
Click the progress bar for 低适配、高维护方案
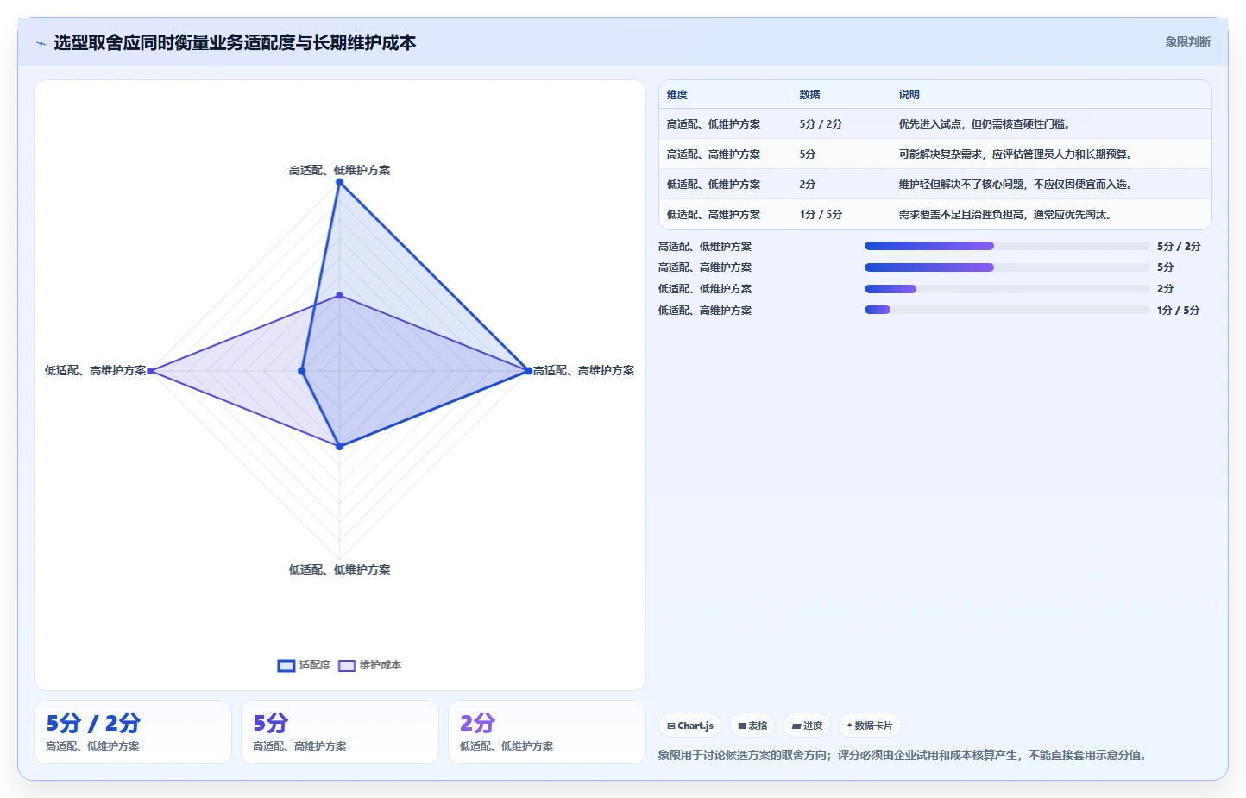pos(1007,310)
